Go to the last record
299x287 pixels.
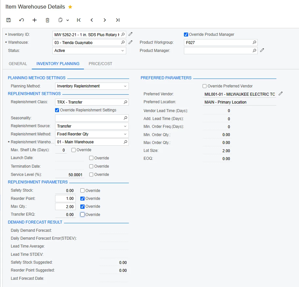[x=118, y=20]
